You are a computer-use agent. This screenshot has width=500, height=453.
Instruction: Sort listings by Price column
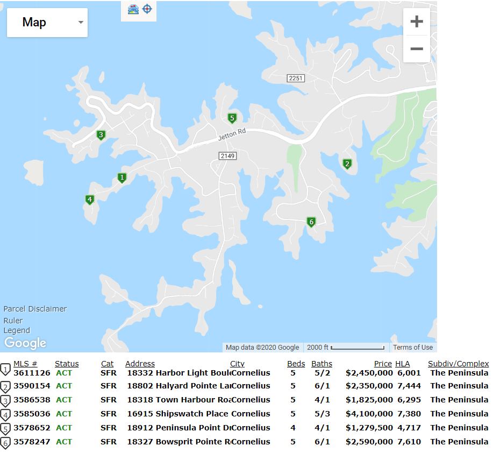coord(383,364)
